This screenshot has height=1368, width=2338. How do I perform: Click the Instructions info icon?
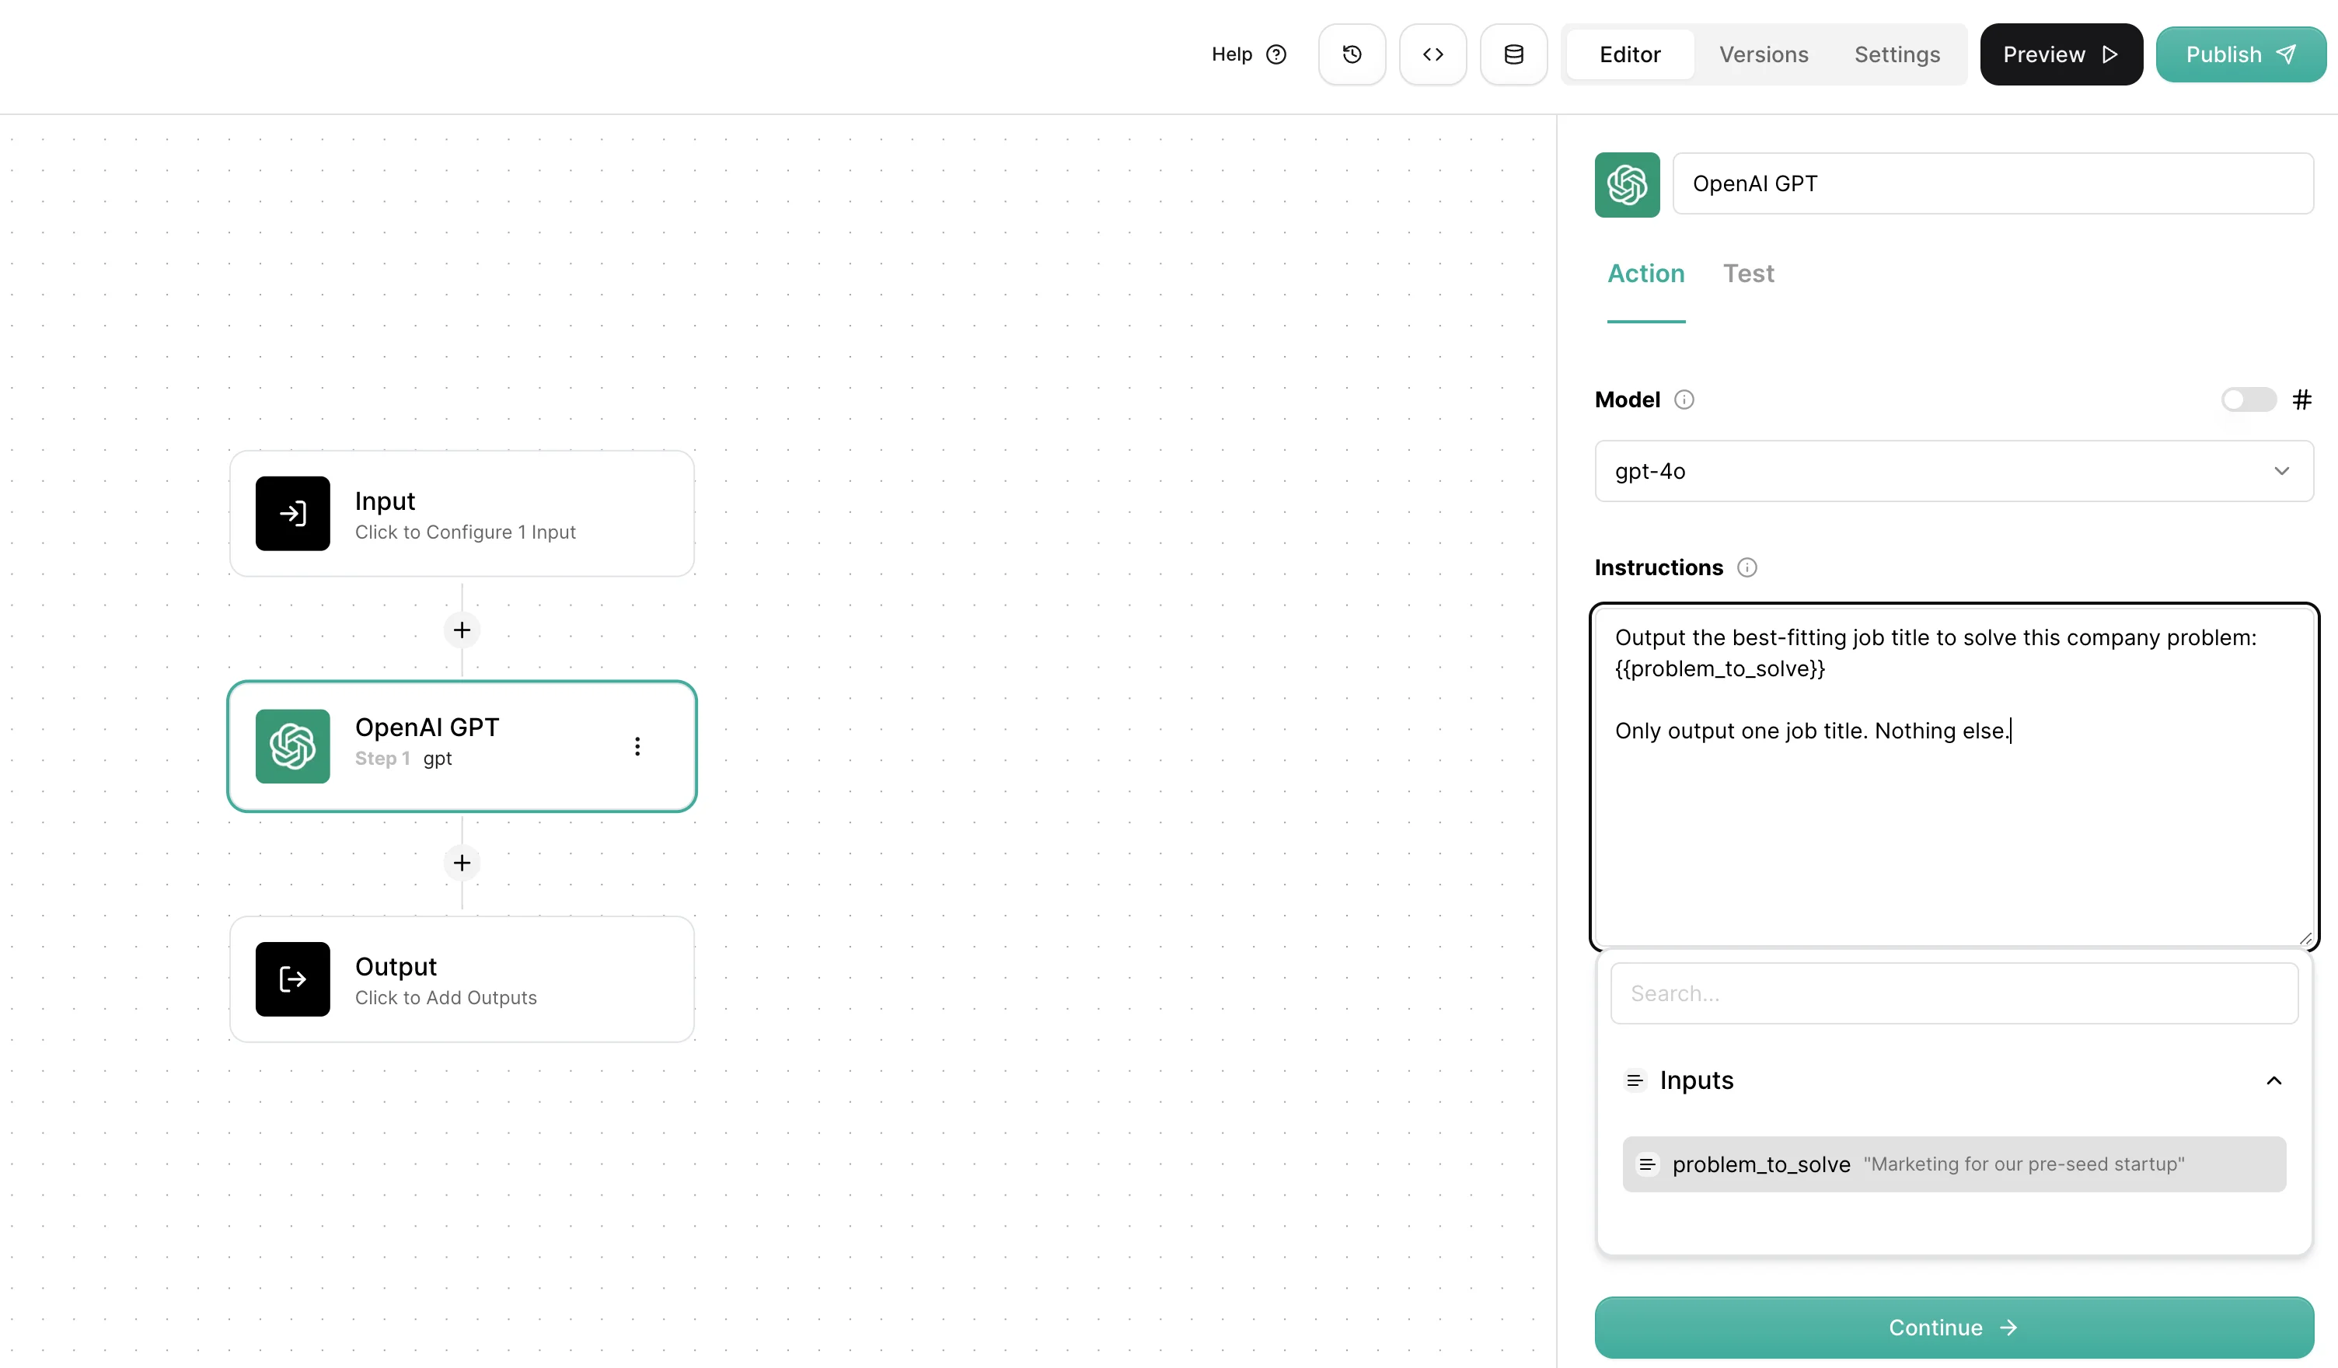[x=1747, y=568]
